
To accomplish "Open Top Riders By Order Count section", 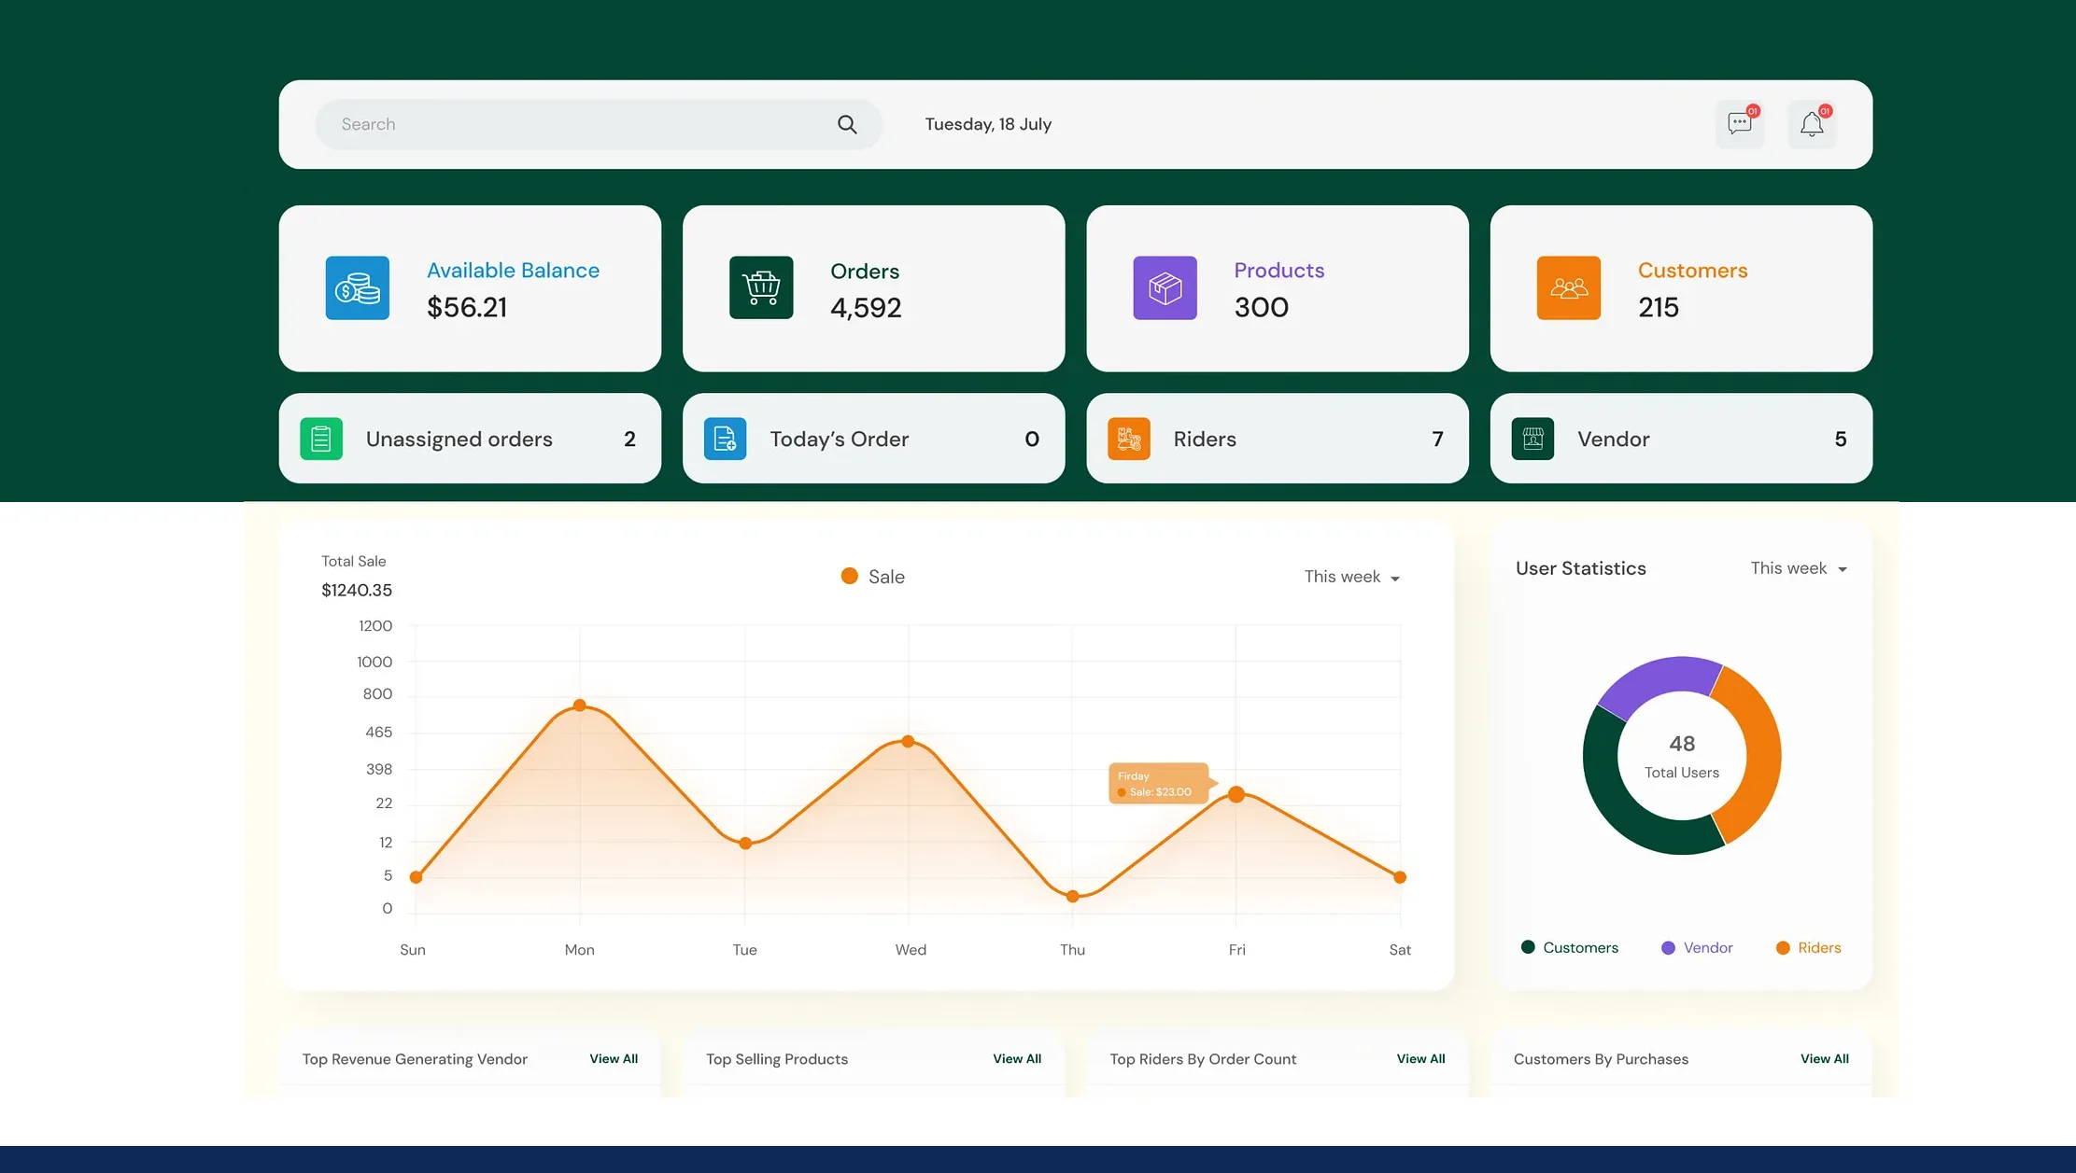I will 1202,1059.
